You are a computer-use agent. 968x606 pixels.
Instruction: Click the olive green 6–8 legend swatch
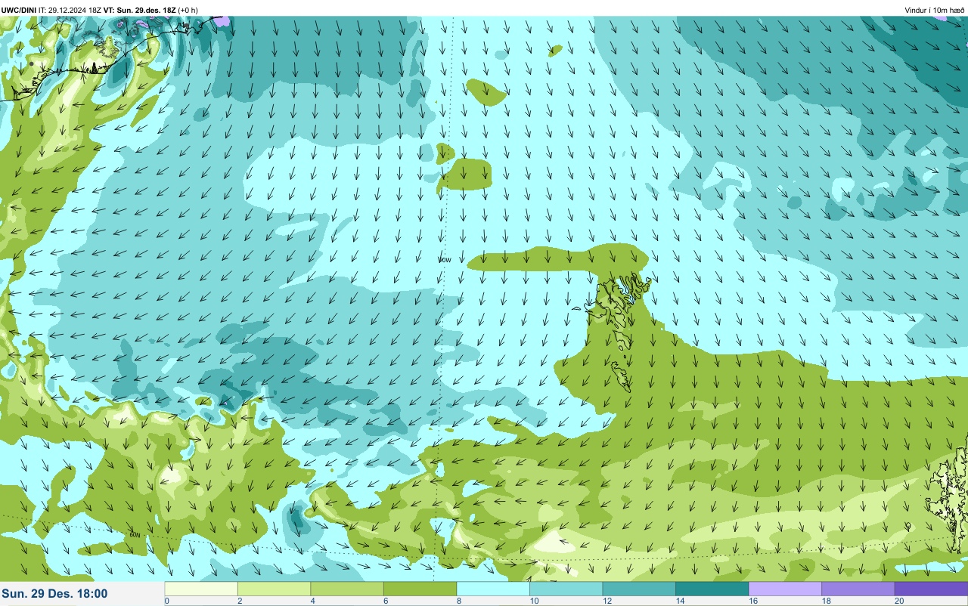coord(420,589)
